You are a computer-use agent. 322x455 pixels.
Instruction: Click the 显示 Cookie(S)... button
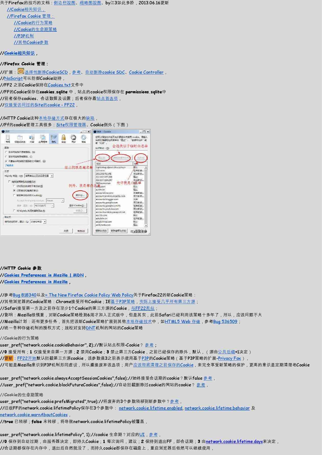[78, 205]
